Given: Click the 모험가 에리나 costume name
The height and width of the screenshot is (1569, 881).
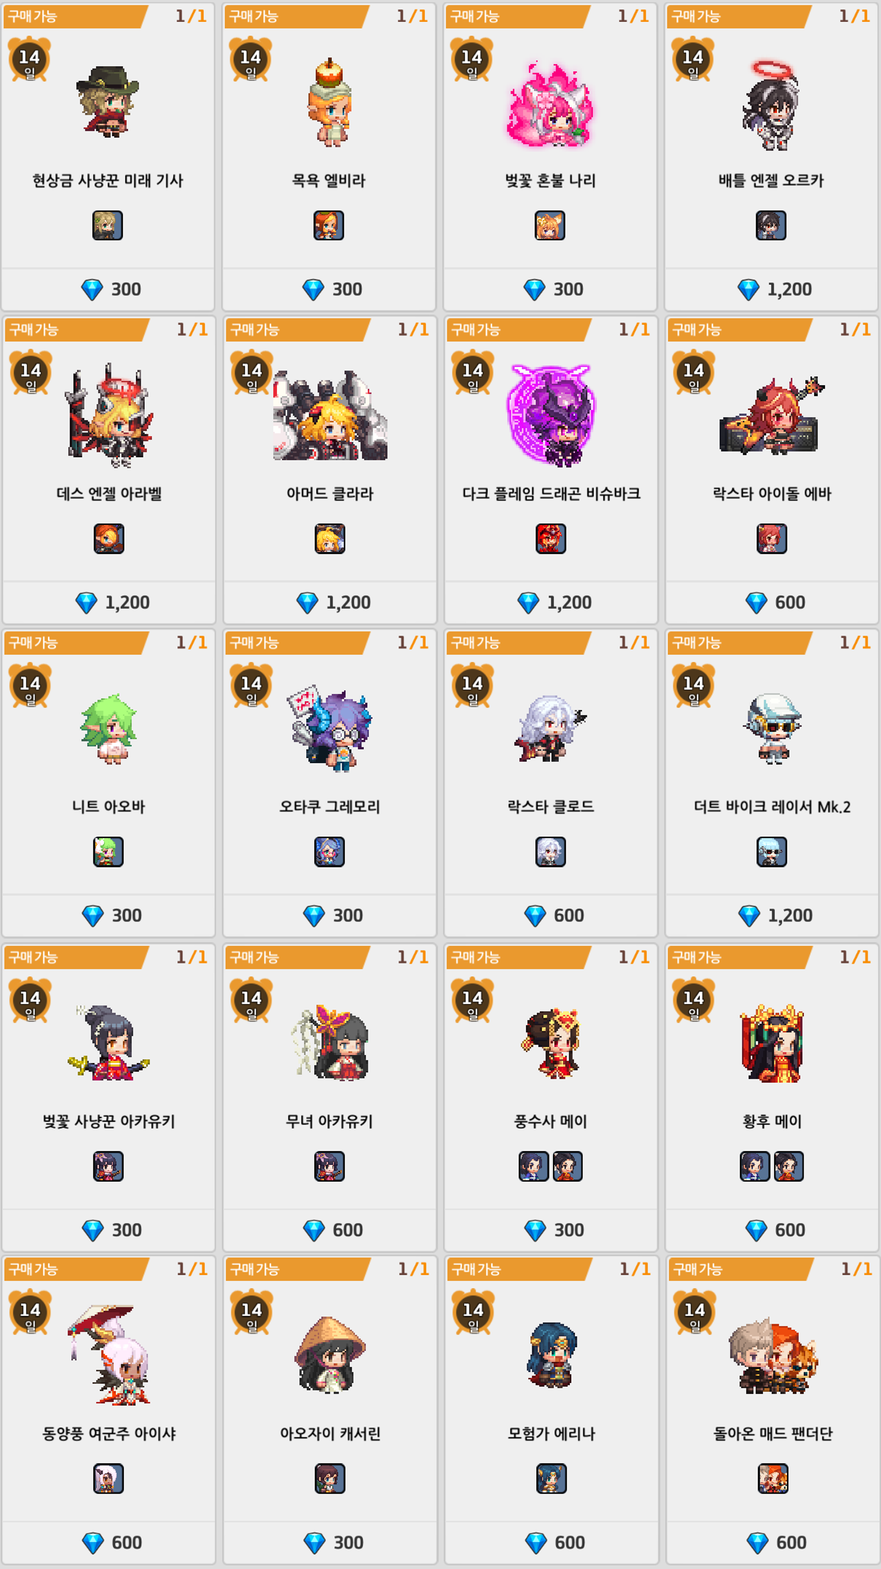Looking at the screenshot, I should click(551, 1434).
